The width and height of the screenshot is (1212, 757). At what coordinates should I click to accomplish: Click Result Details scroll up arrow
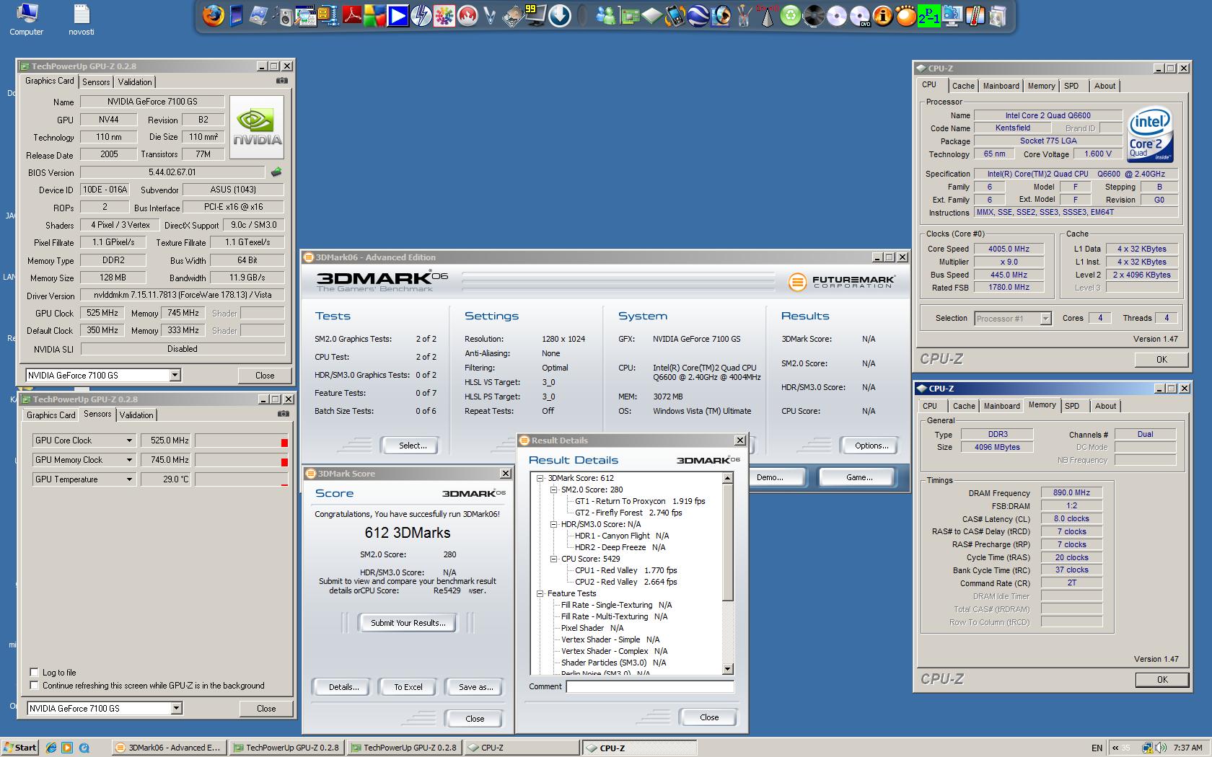(727, 478)
